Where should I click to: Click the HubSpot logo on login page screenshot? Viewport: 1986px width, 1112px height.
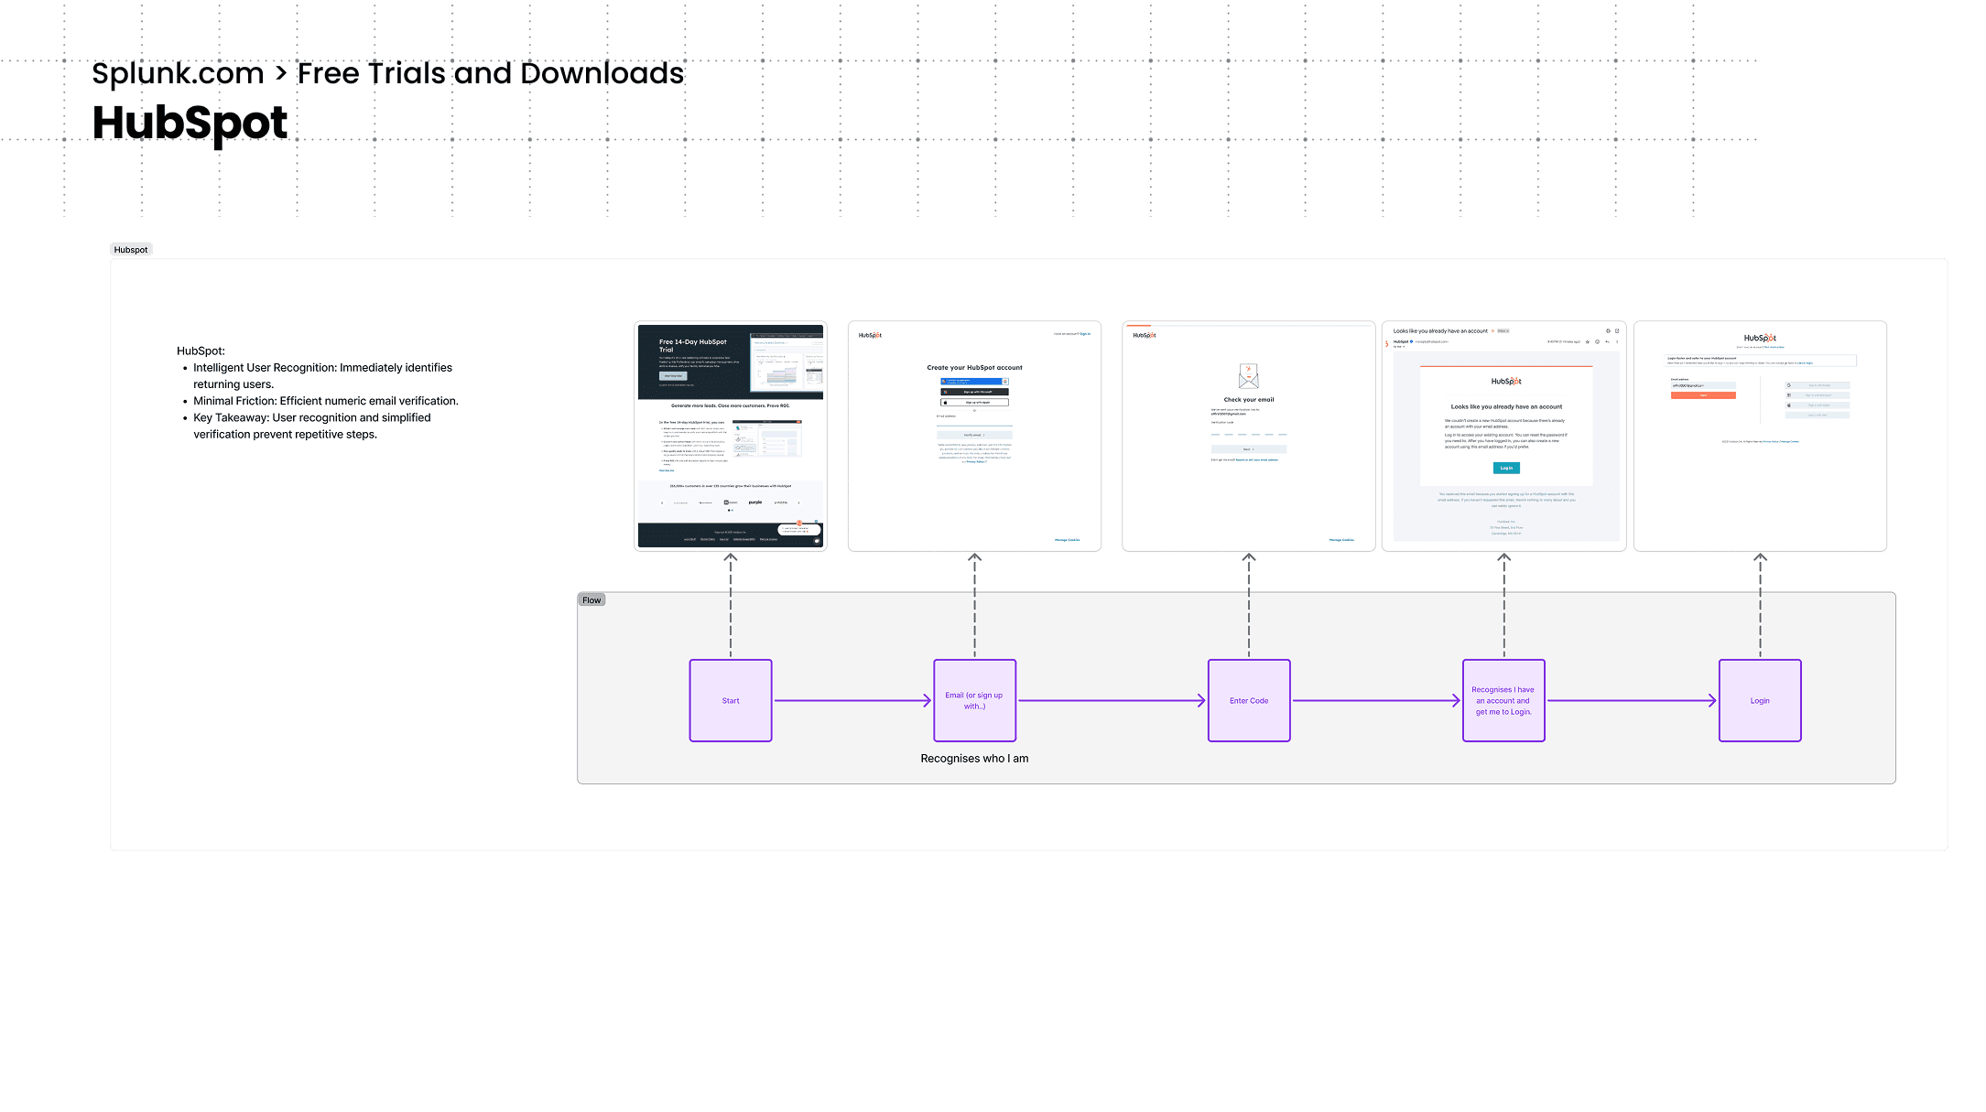tap(1759, 338)
